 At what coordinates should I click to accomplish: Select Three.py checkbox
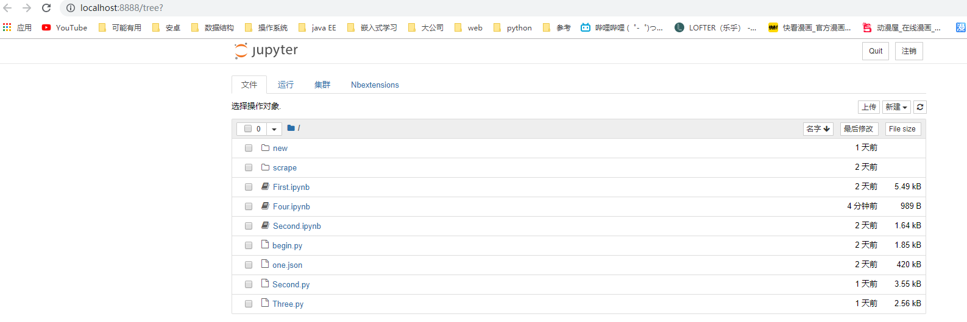tap(249, 304)
